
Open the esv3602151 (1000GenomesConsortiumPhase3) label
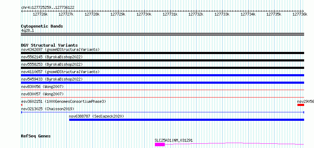(x=64, y=101)
